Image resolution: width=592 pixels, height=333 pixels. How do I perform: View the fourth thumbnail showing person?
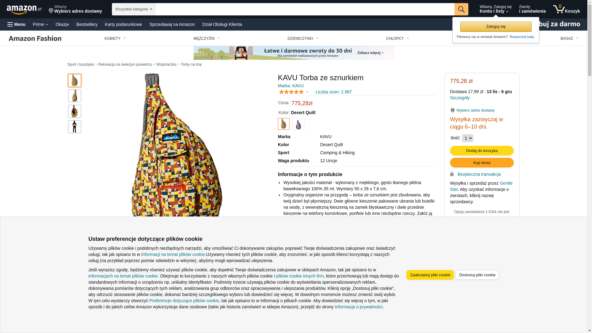click(75, 127)
